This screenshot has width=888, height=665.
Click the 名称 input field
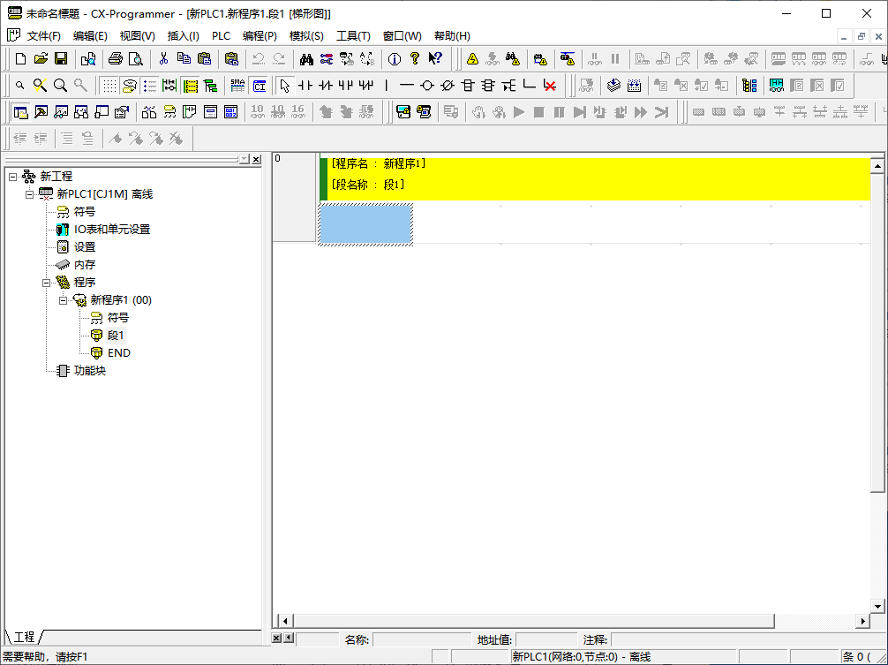click(422, 639)
